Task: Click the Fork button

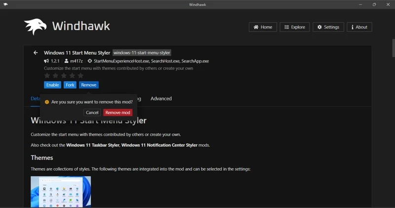Action: (70, 85)
